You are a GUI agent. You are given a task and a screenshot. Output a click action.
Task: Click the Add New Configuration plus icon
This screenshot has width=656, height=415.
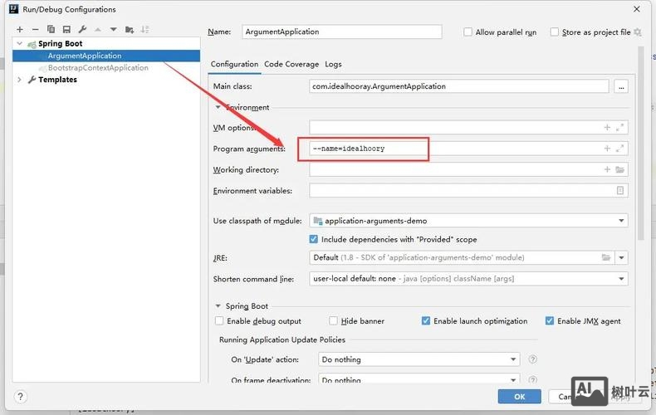(20, 30)
